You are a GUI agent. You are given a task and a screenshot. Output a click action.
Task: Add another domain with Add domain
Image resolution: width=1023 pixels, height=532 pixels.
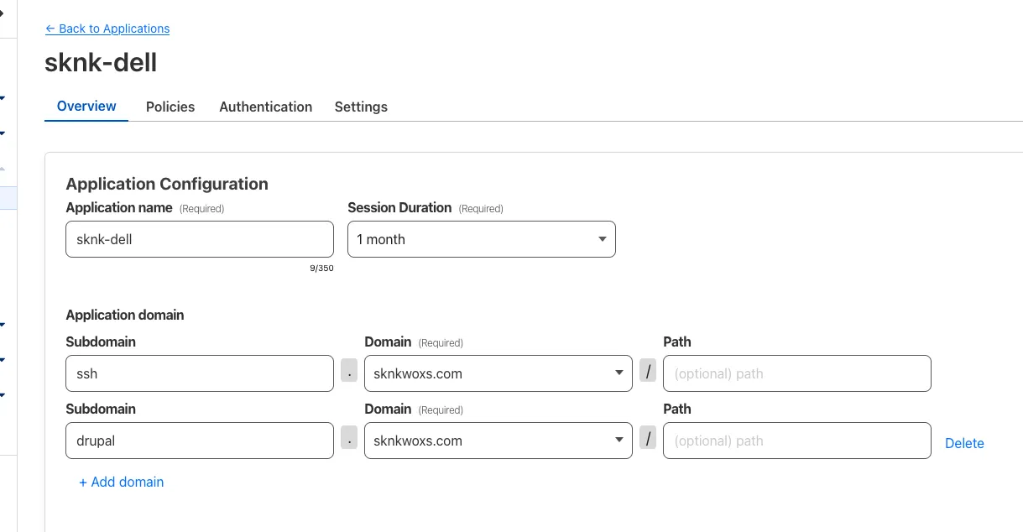coord(121,482)
